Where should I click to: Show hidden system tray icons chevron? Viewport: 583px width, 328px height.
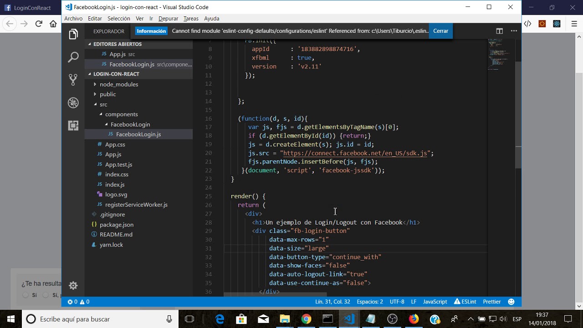[470, 319]
